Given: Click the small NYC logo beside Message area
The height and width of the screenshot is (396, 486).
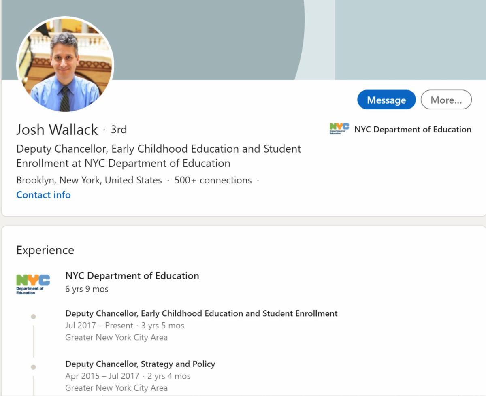Looking at the screenshot, I should (339, 129).
